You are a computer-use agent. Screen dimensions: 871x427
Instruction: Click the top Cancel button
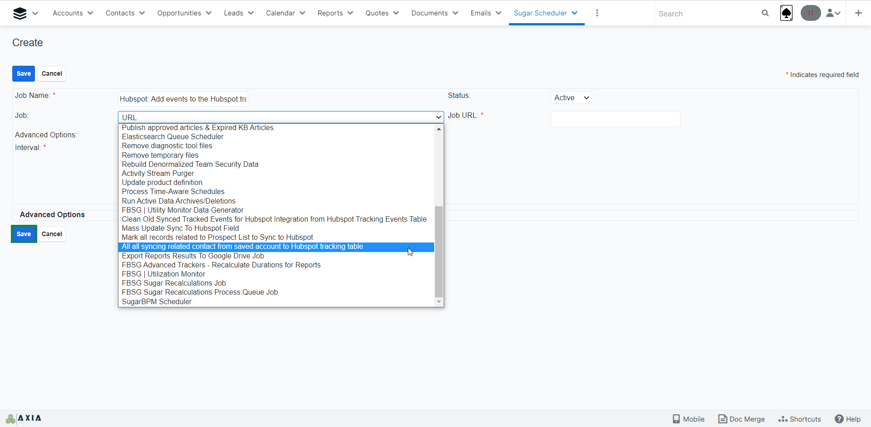tap(52, 73)
